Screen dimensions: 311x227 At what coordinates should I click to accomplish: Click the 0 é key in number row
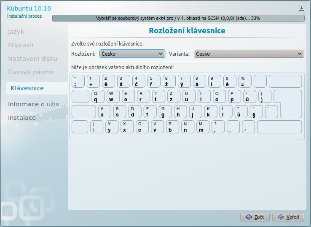pos(230,81)
